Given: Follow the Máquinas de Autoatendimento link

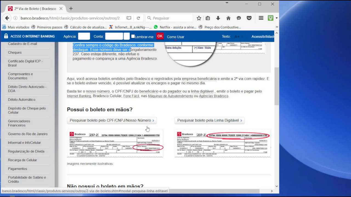Looking at the screenshot, I should 171,96.
